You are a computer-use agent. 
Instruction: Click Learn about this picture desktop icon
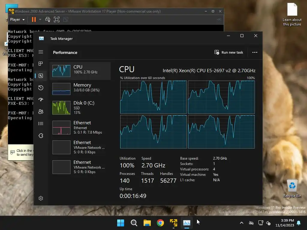[292, 14]
